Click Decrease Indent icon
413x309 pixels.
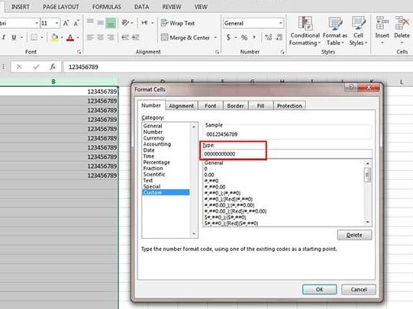point(125,37)
